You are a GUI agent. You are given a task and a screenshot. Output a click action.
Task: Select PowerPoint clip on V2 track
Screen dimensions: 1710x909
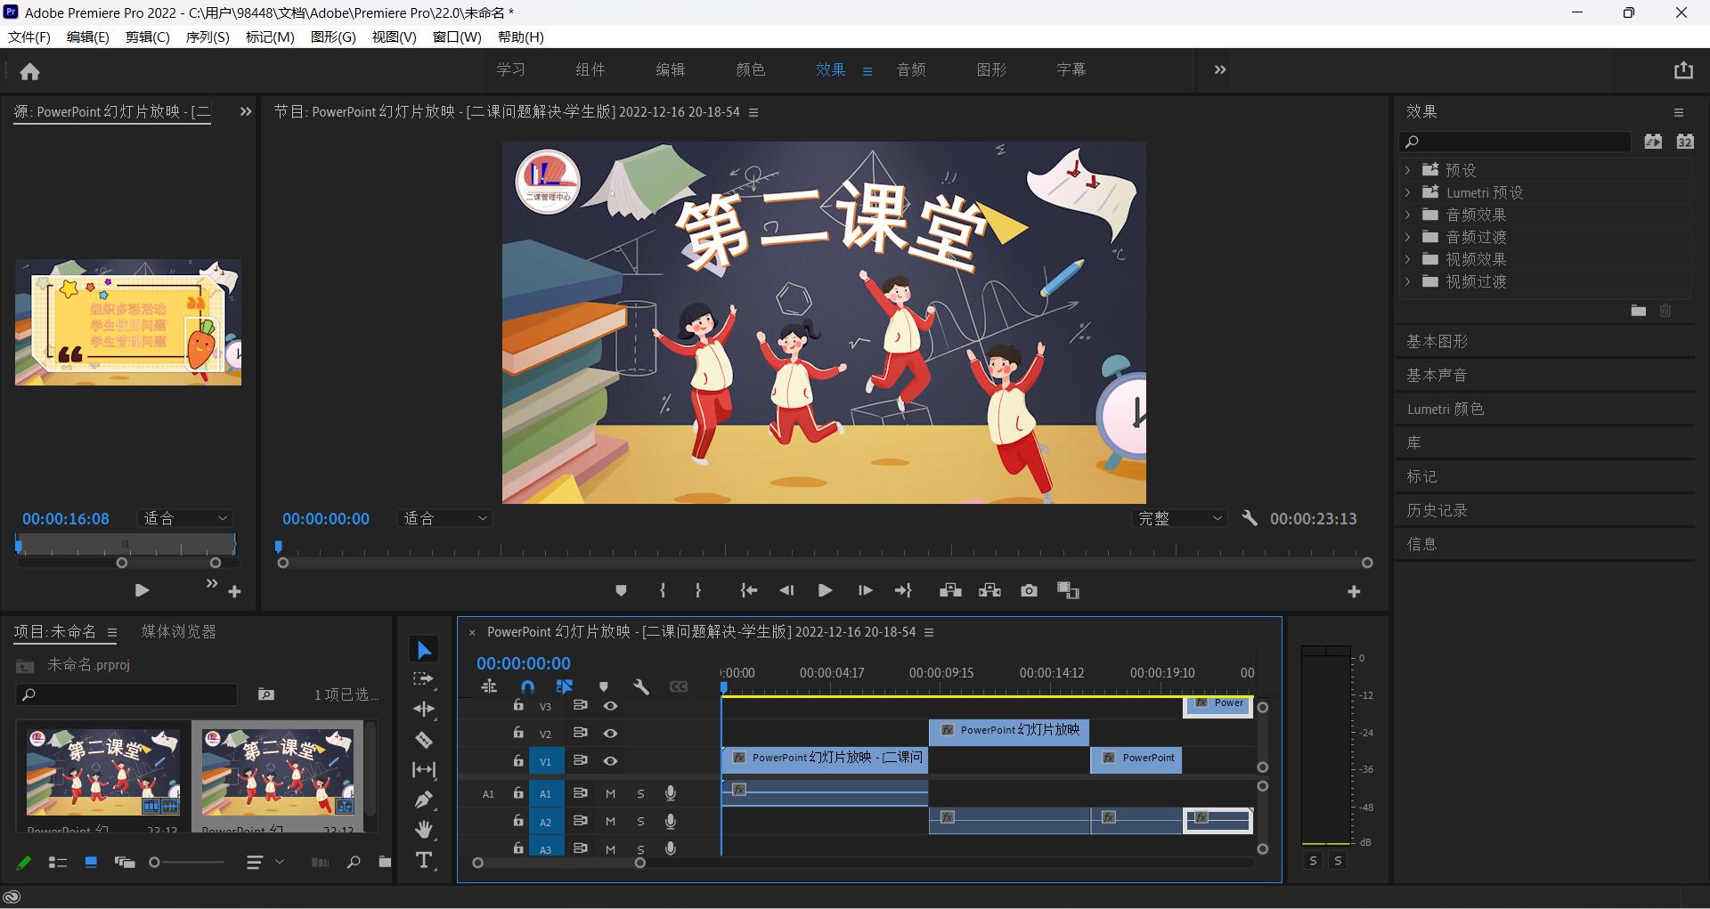(x=1008, y=731)
